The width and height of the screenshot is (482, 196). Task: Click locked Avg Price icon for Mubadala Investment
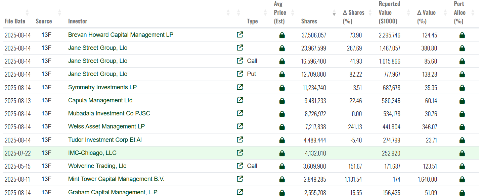coord(282,114)
